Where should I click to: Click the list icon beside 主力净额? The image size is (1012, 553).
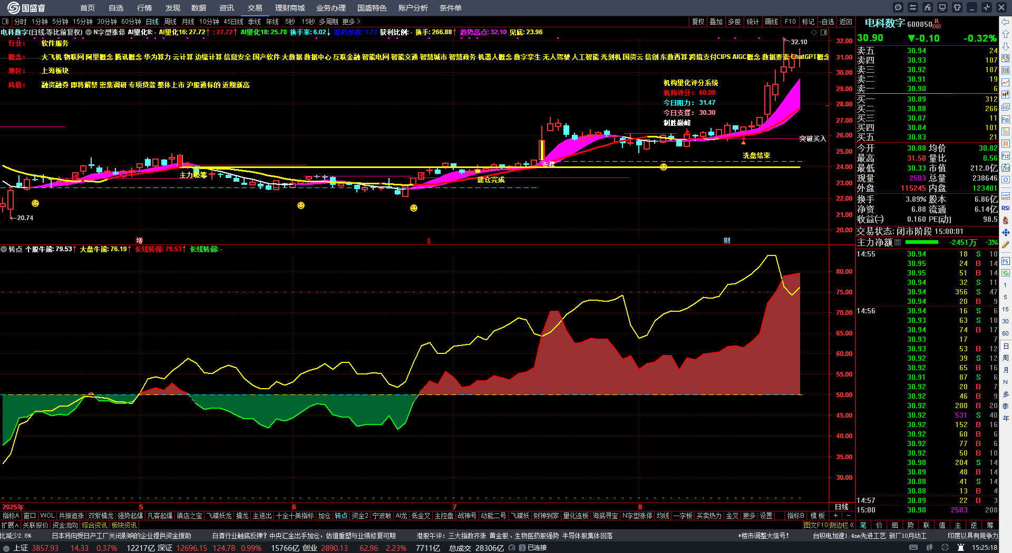point(898,243)
